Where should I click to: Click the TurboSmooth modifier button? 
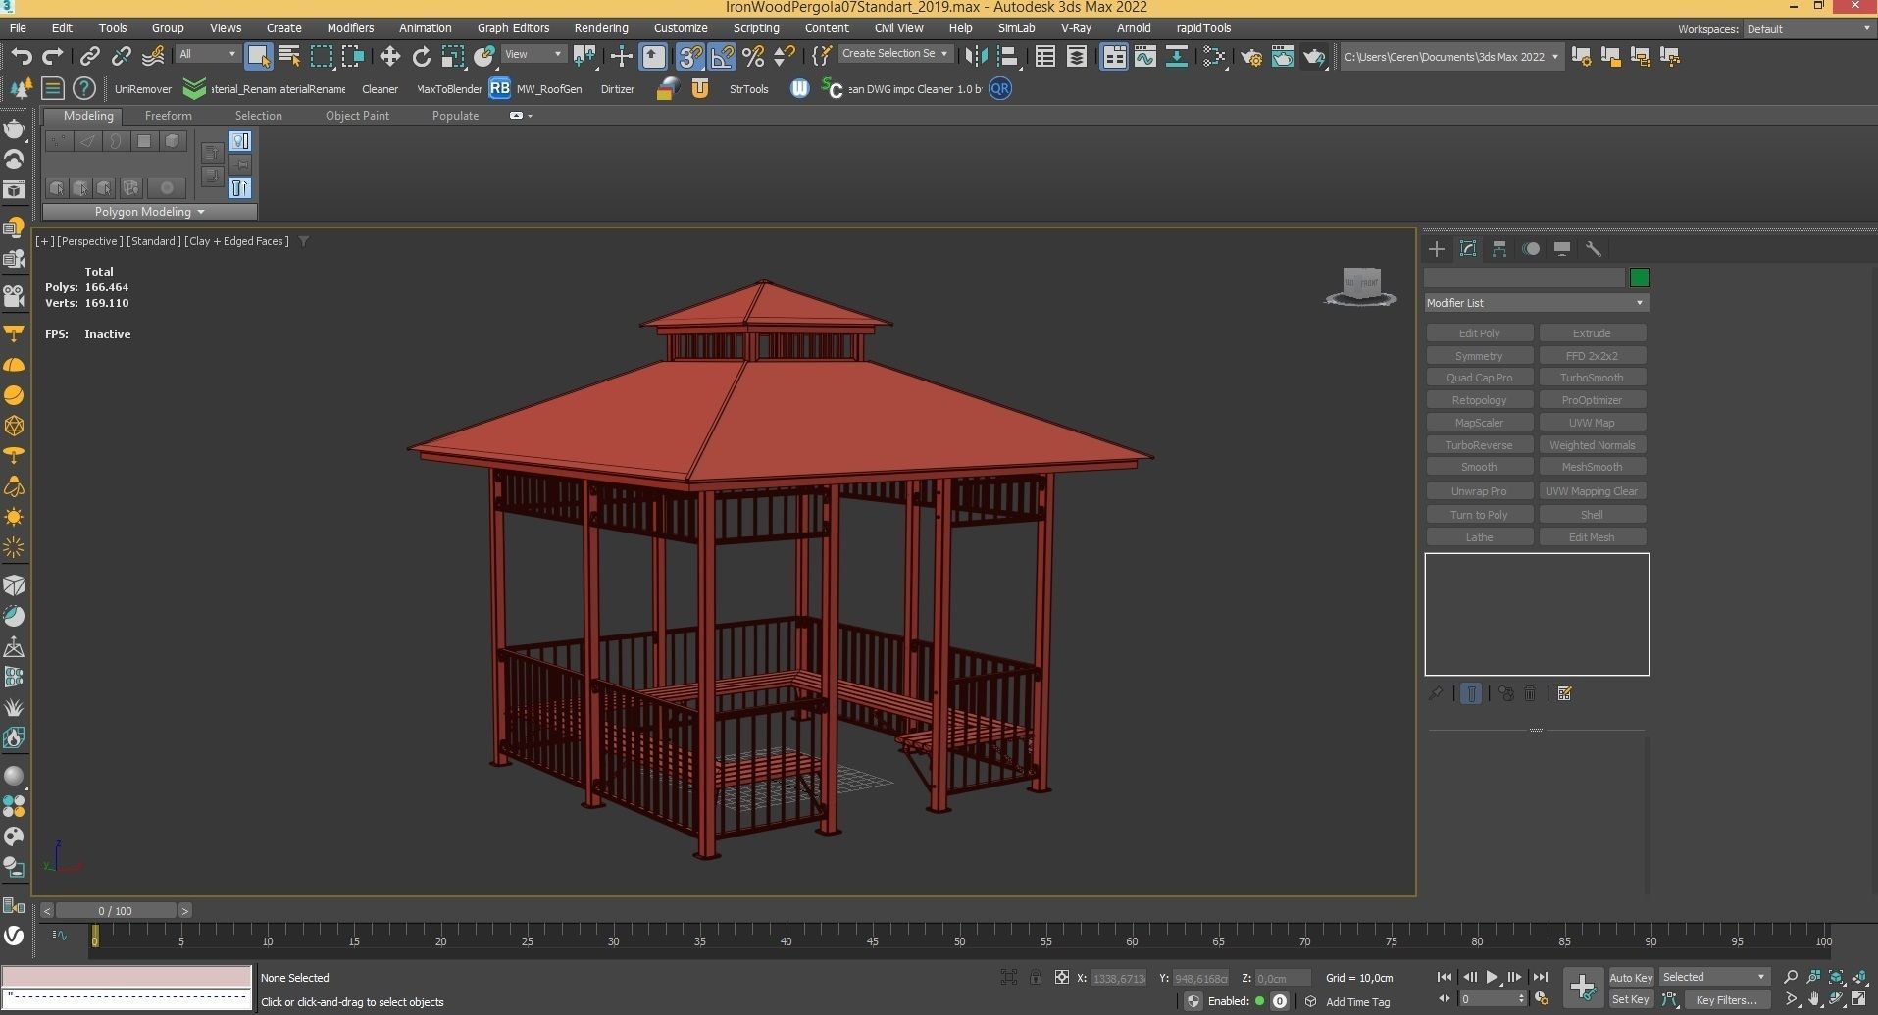point(1592,378)
